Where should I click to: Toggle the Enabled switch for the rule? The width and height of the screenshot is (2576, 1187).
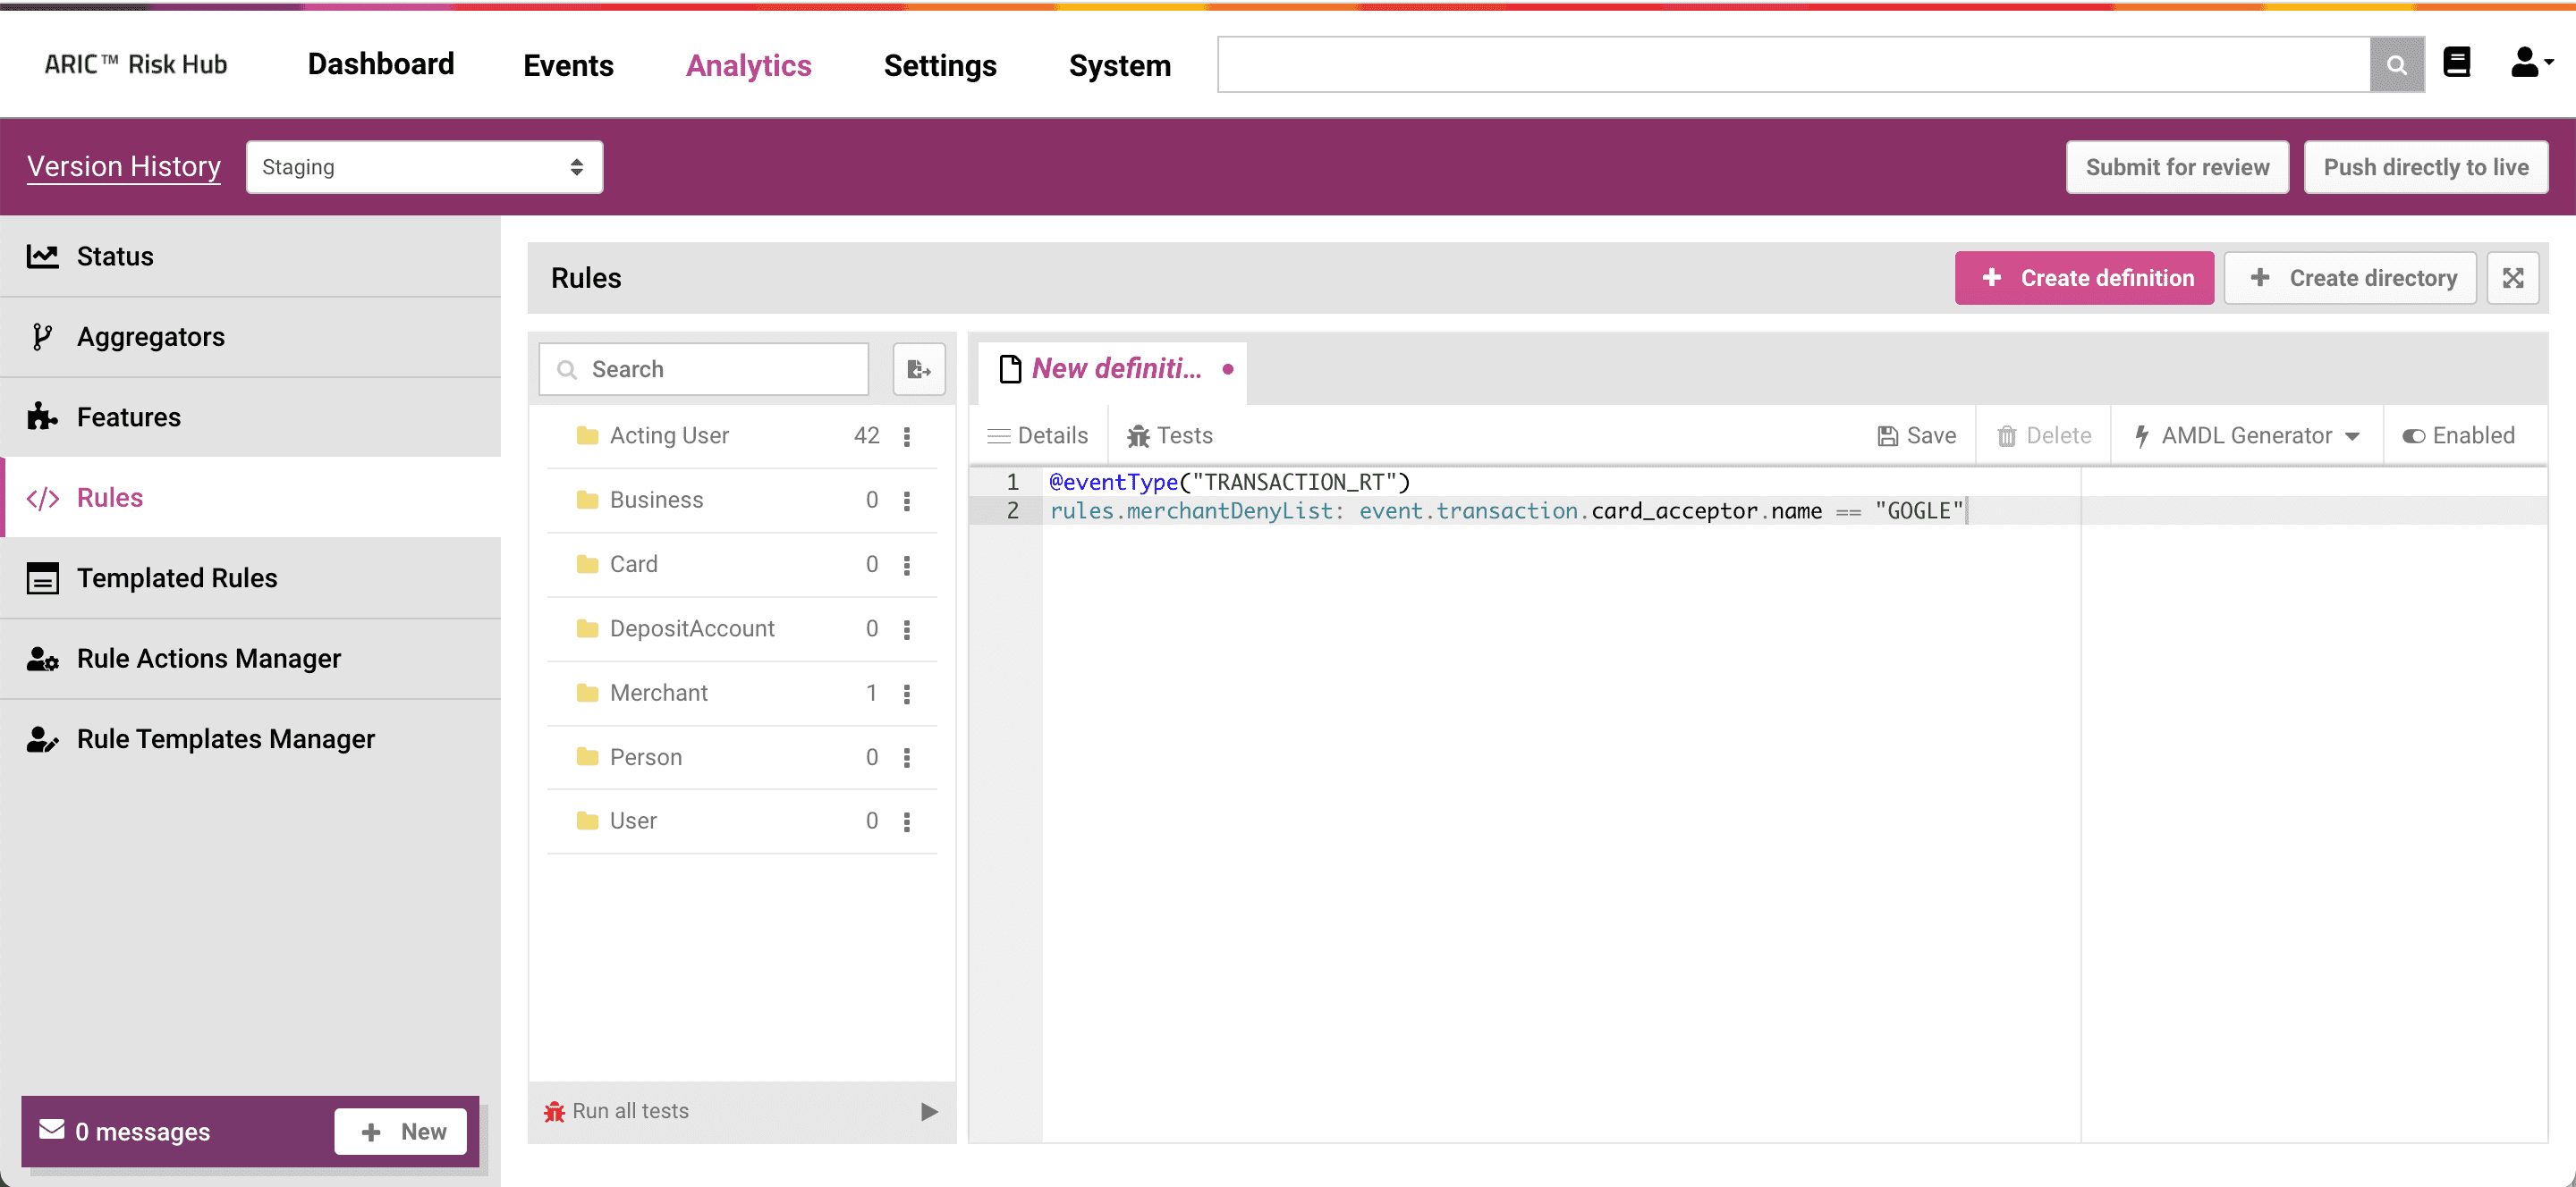coord(2458,435)
